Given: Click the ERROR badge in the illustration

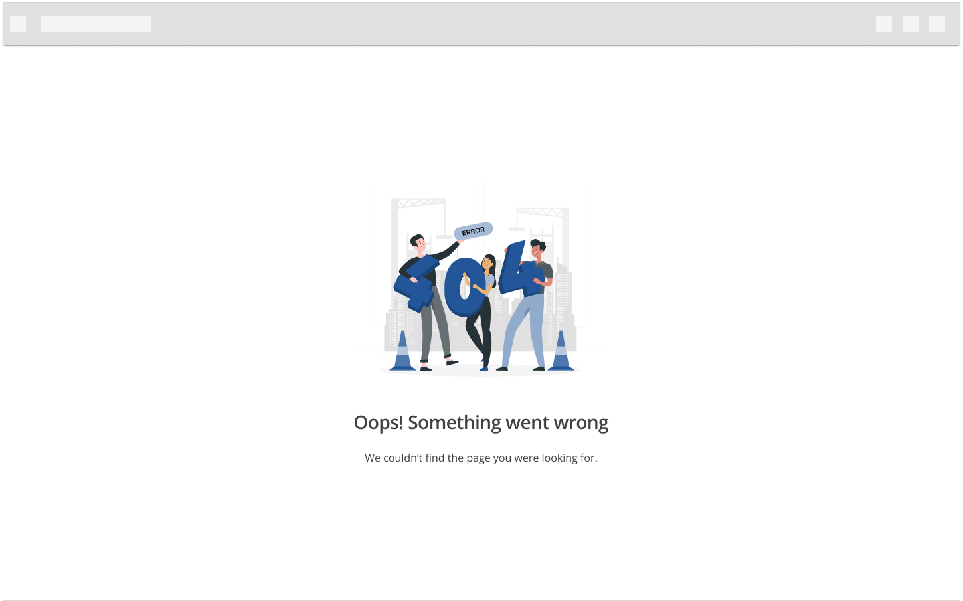Looking at the screenshot, I should (x=473, y=231).
